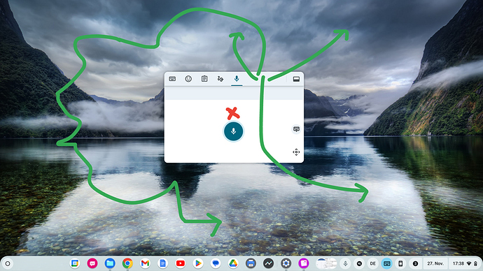The image size is (483, 271).
Task: Toggle dictation microphone in the shelf
Action: tap(345, 263)
